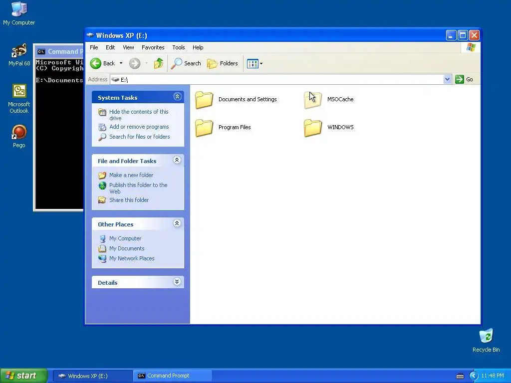Expand the Address bar dropdown arrow
Image resolution: width=511 pixels, height=383 pixels.
[447, 79]
